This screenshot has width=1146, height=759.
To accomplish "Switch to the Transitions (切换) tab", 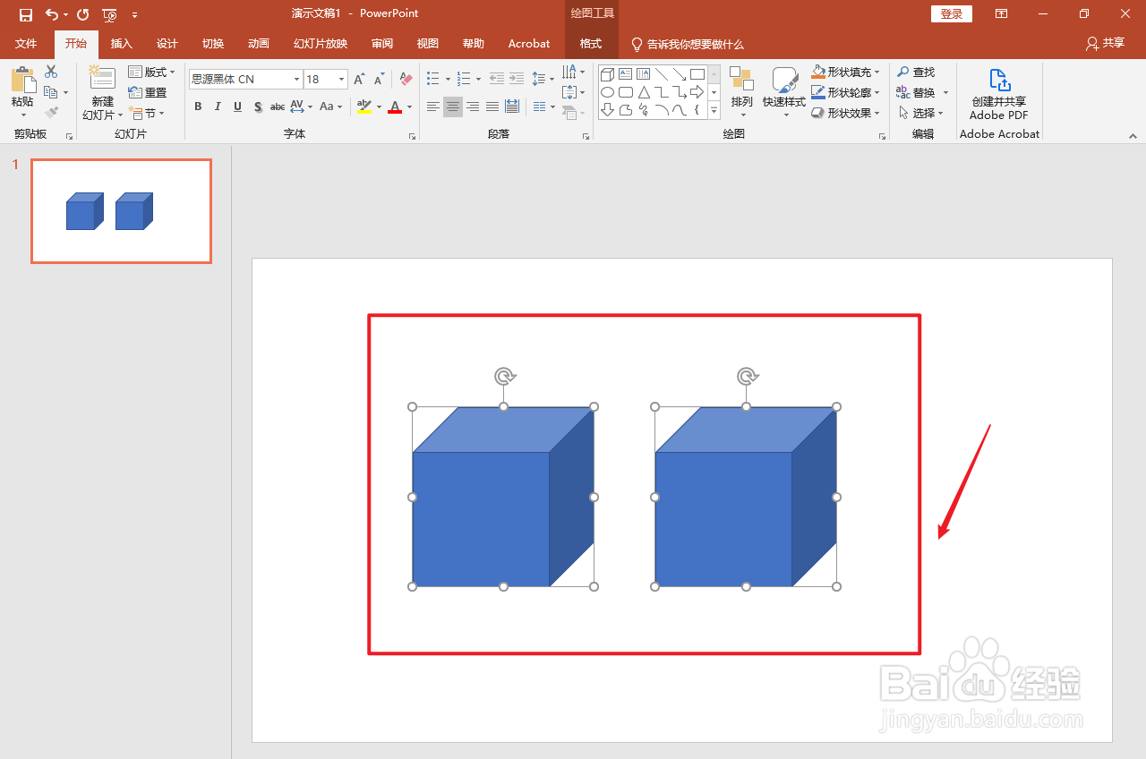I will coord(213,44).
